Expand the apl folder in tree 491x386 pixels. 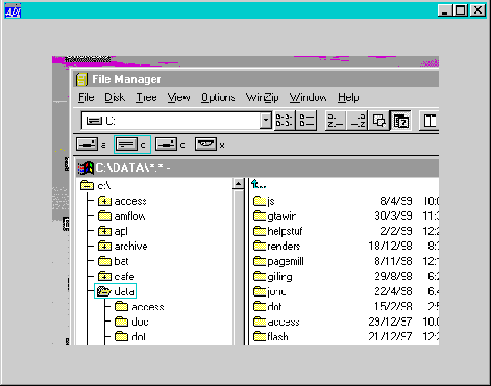point(105,231)
